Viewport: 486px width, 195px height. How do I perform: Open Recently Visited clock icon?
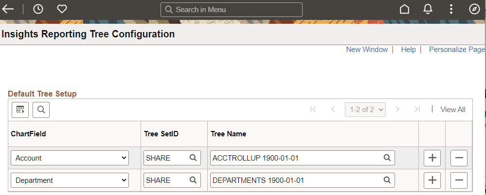[x=38, y=9]
